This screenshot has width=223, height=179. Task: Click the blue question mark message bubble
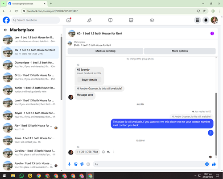pyautogui.click(x=211, y=133)
